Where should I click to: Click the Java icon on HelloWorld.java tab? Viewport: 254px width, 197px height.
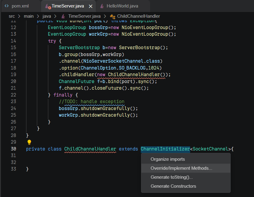[x=102, y=6]
